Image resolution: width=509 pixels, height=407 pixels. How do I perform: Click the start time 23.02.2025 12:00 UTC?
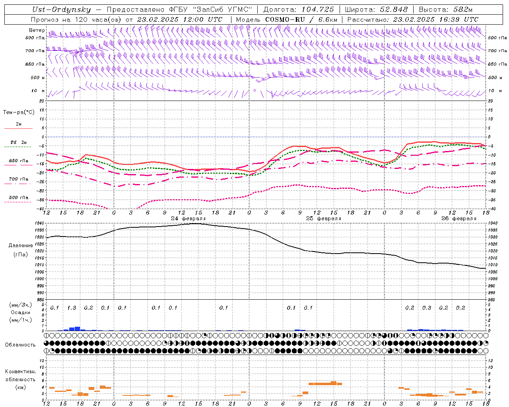pyautogui.click(x=179, y=19)
